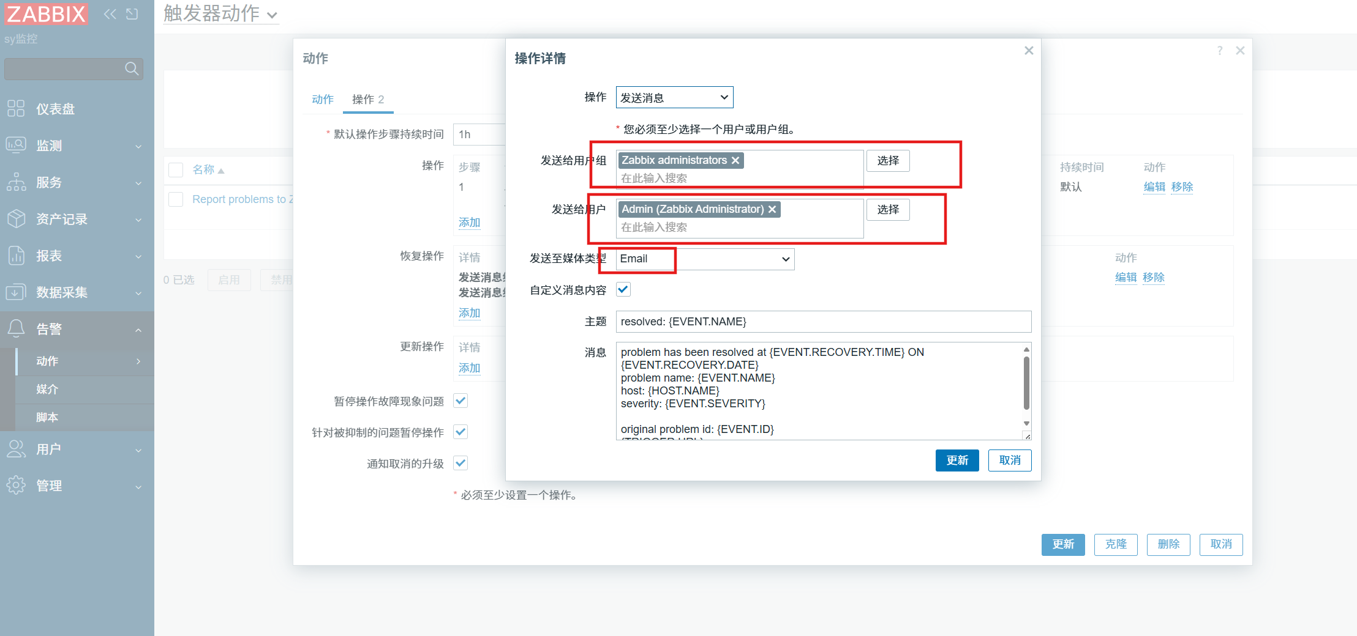Screen dimensions: 1357x636
Task: Open help icon in 动作 dialog
Action: tap(1220, 51)
